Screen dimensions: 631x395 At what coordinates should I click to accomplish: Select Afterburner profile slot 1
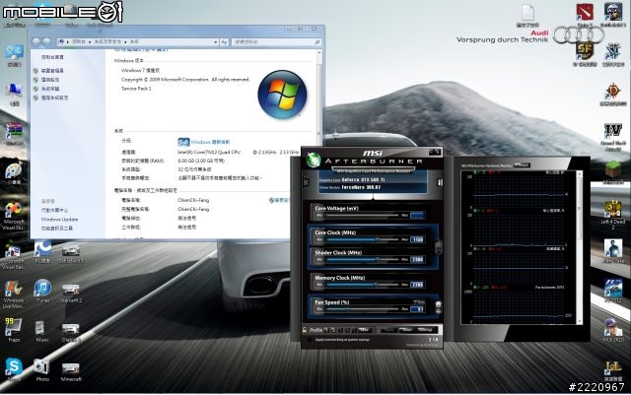point(326,330)
